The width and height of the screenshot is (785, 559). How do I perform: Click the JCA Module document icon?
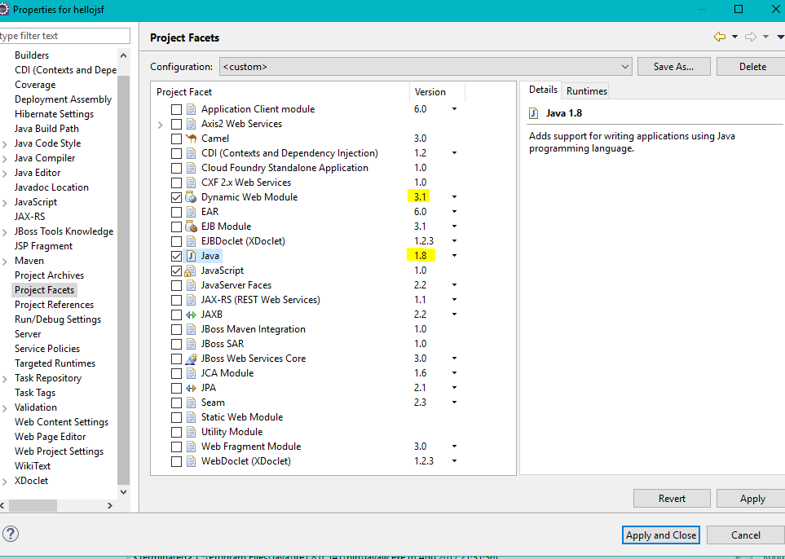click(191, 373)
